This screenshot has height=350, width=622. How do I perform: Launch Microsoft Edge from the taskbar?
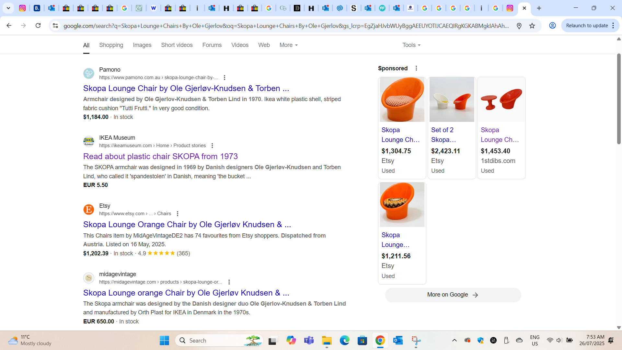344,340
